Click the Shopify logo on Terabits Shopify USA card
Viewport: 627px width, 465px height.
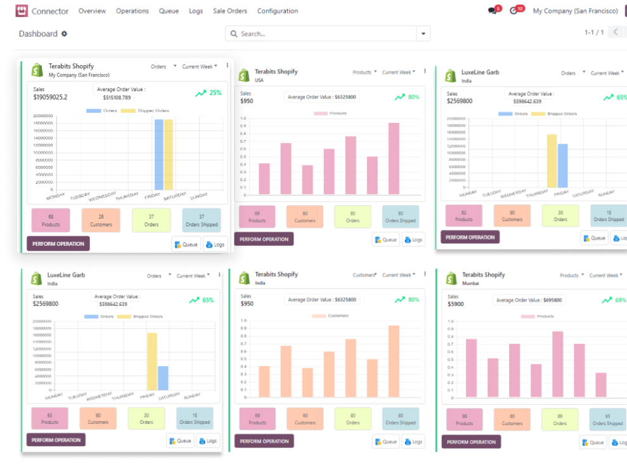click(x=244, y=75)
